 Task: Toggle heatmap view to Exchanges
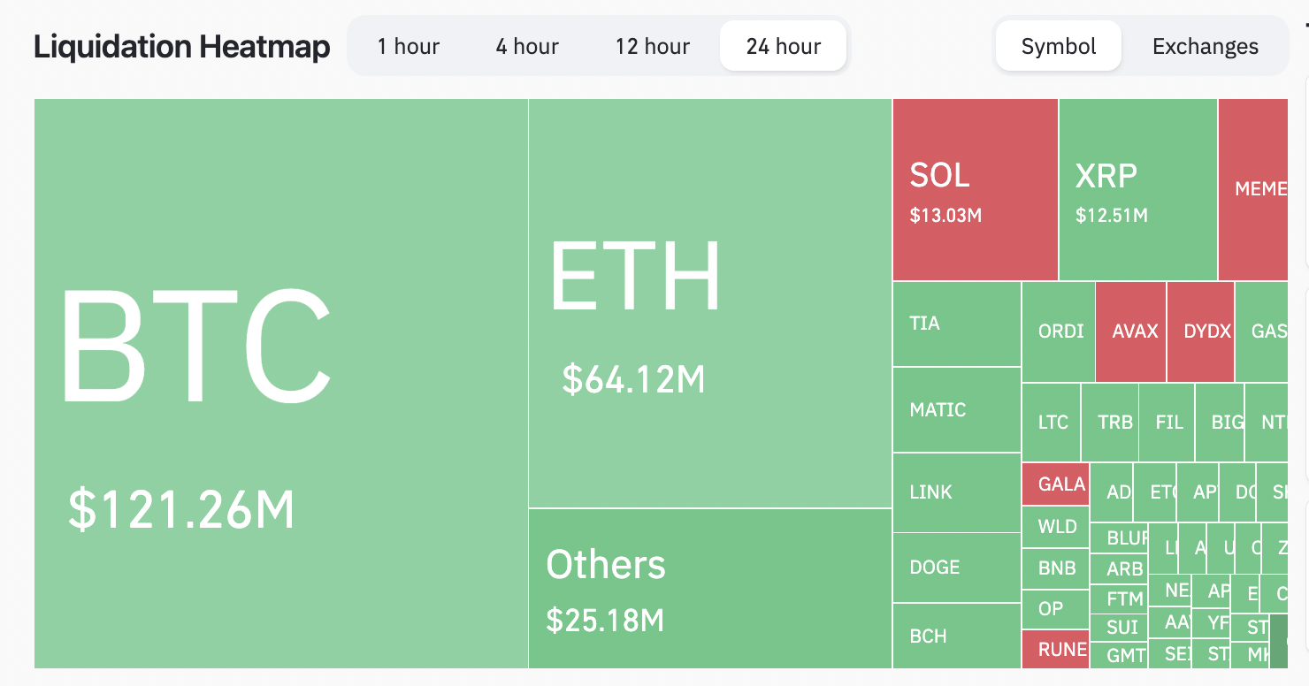(x=1205, y=46)
